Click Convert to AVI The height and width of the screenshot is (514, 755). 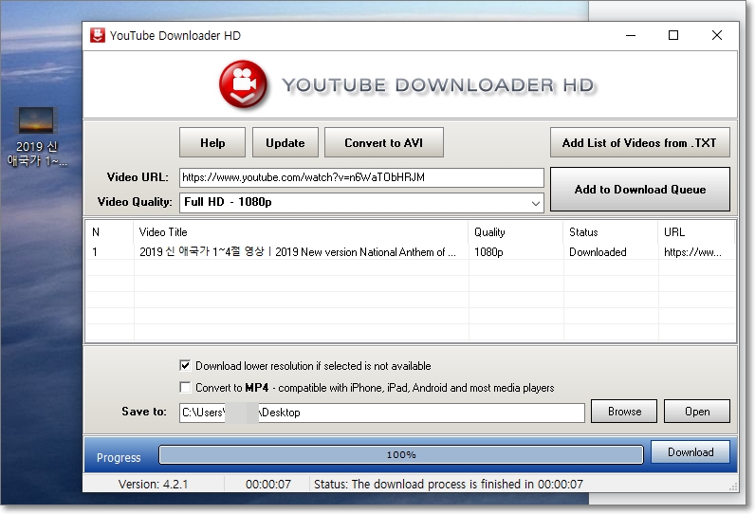384,142
